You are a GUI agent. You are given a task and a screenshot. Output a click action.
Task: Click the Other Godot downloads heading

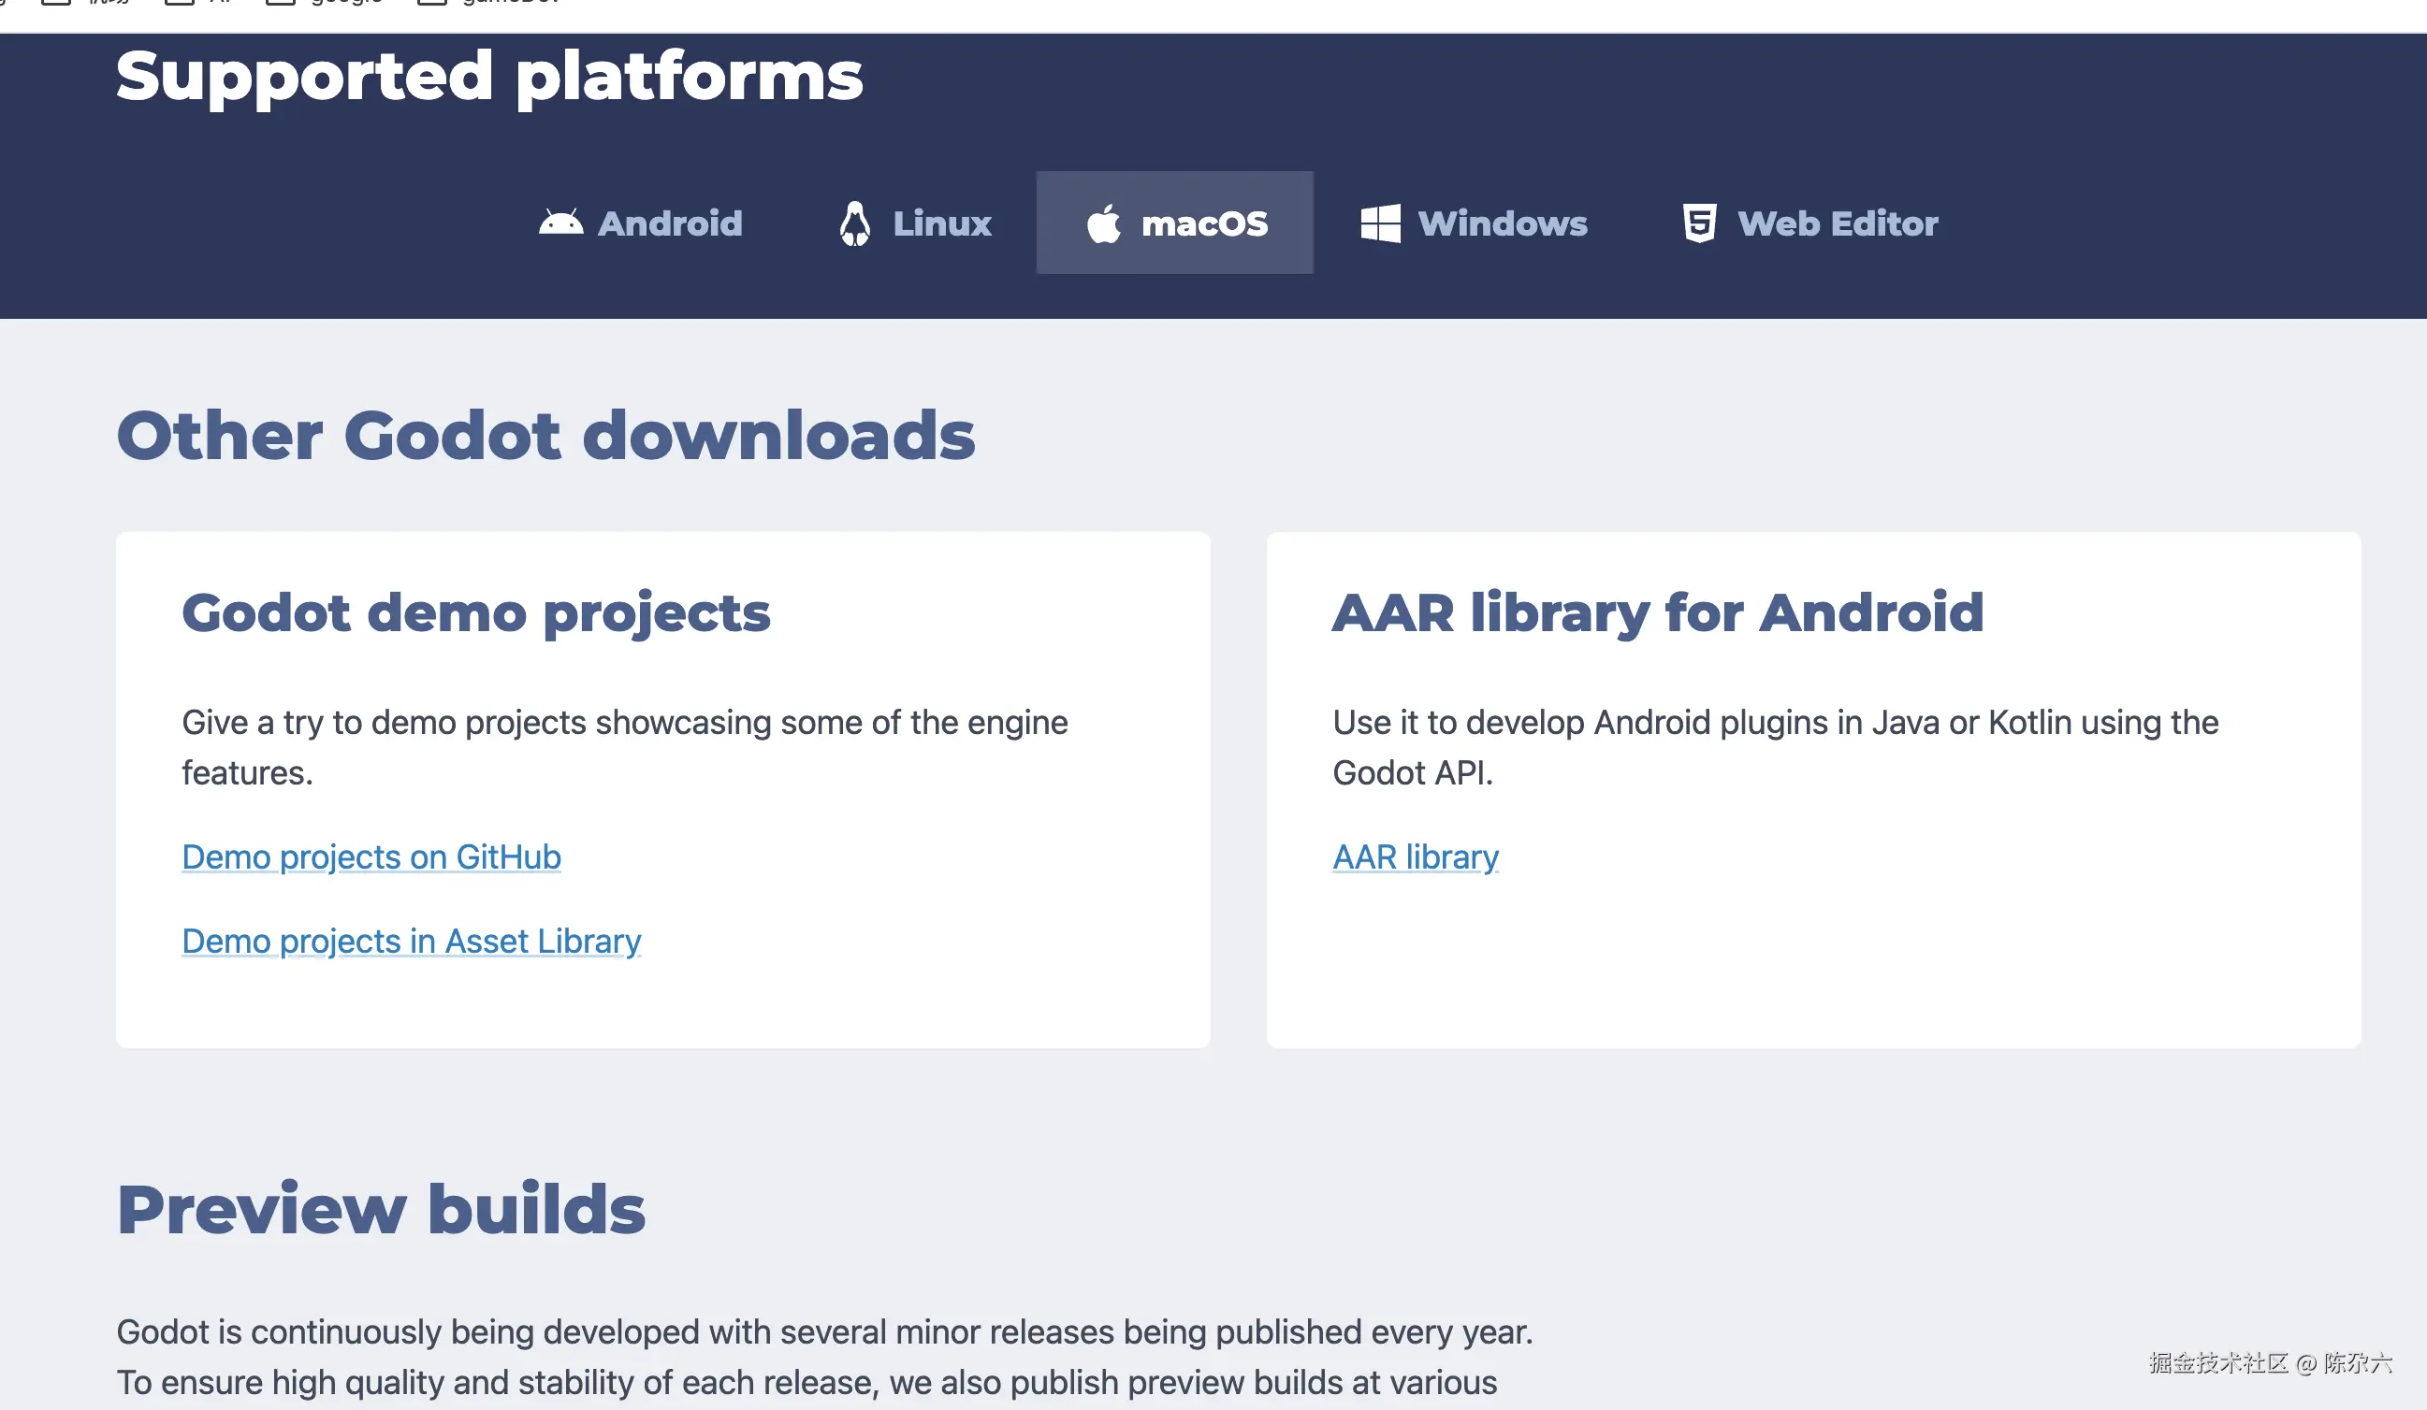click(x=545, y=435)
